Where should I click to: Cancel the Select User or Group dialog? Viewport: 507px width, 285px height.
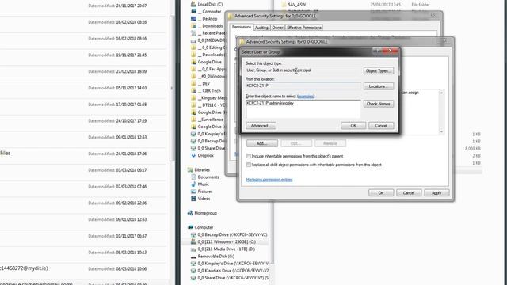(381, 126)
